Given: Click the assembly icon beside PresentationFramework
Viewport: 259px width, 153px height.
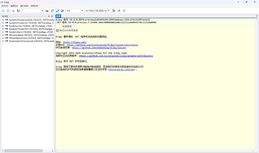Looking at the screenshot, I should (6, 41).
